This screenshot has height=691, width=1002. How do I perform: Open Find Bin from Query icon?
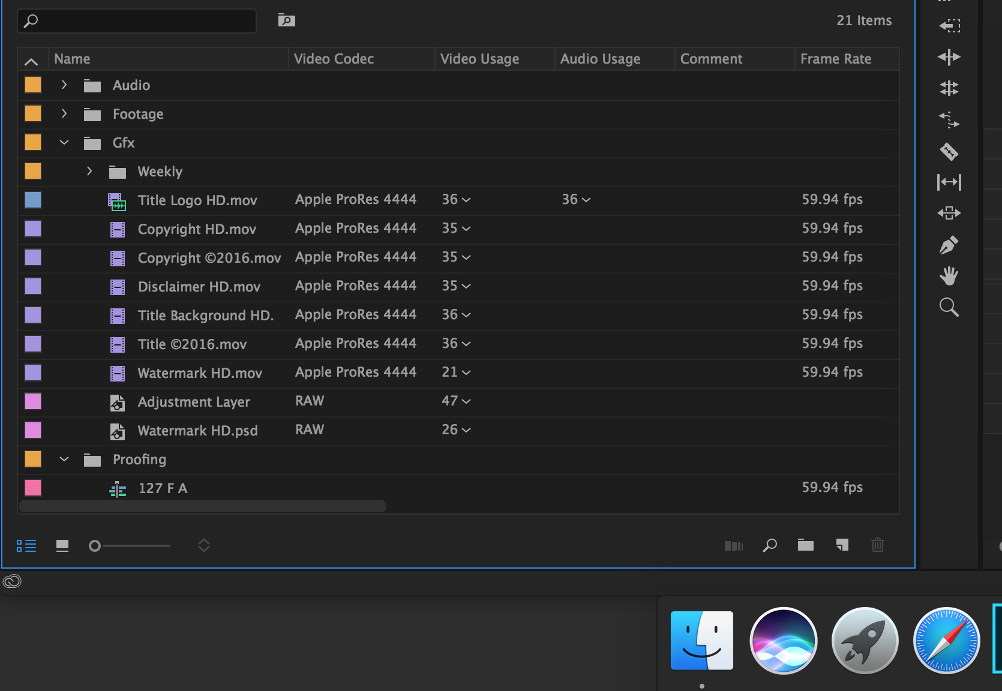(x=287, y=20)
